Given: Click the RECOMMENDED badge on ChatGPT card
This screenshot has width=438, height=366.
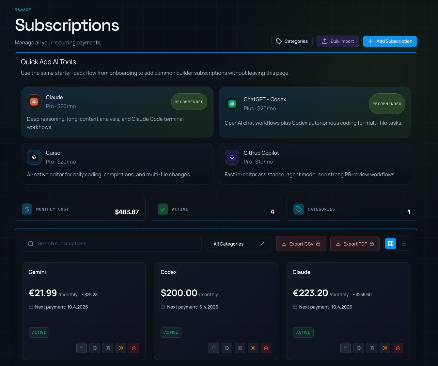Looking at the screenshot, I should coord(387,104).
